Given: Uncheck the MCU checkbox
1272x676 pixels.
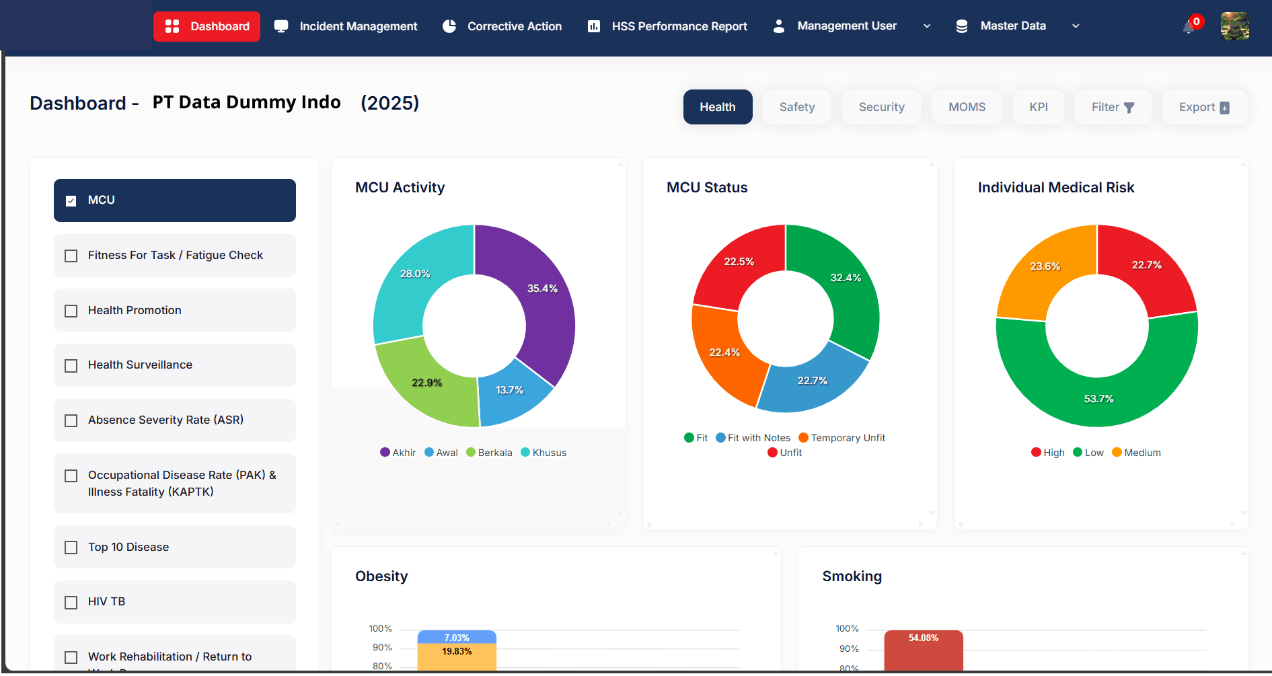Looking at the screenshot, I should coord(71,200).
